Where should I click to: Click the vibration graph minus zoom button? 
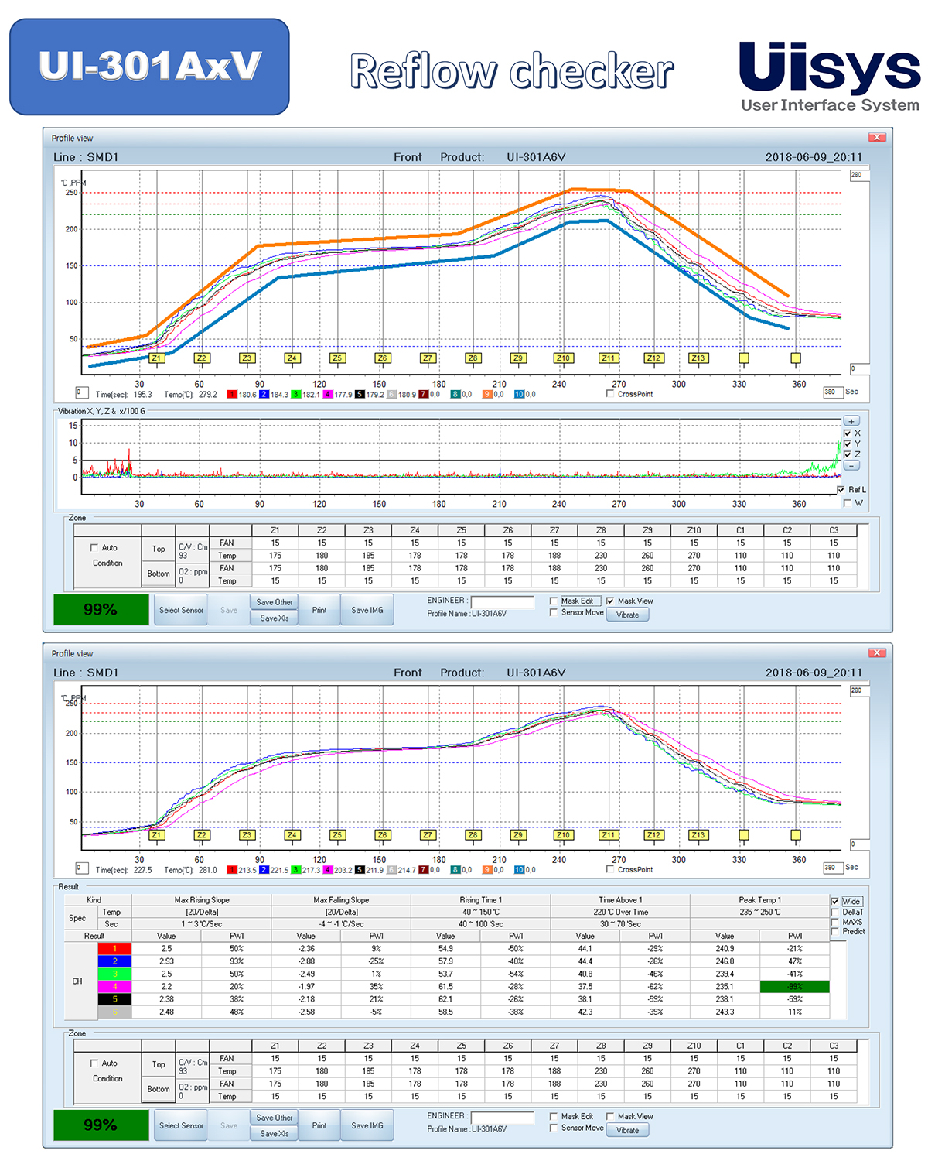click(851, 466)
